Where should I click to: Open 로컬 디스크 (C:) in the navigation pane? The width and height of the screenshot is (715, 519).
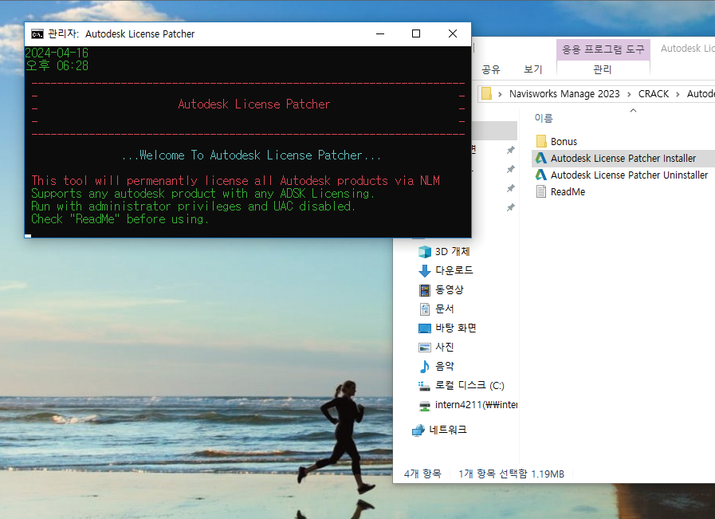469,386
